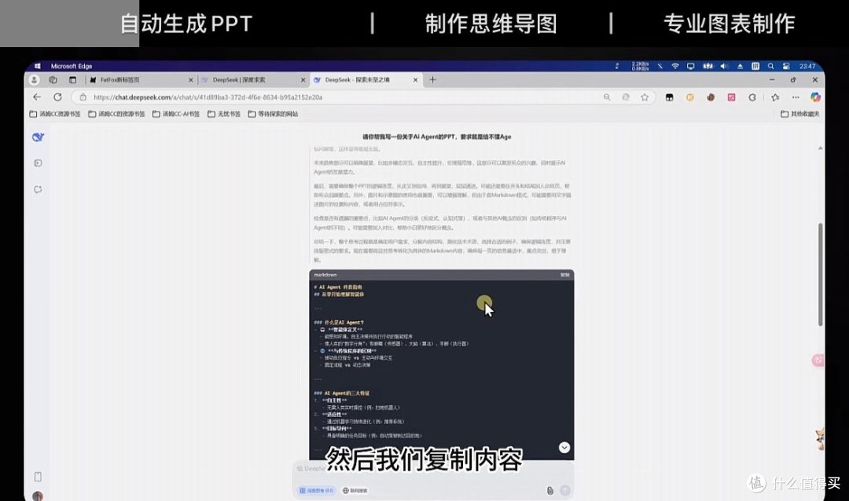Open the Copilot sidebar icon
The width and height of the screenshot is (849, 501).
[x=815, y=97]
